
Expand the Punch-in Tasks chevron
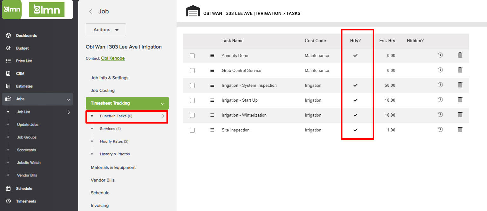[x=163, y=116]
